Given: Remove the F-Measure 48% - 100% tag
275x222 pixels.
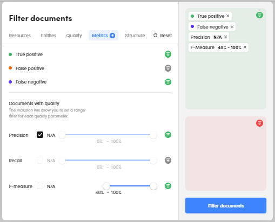Looking at the screenshot, I should 245,47.
